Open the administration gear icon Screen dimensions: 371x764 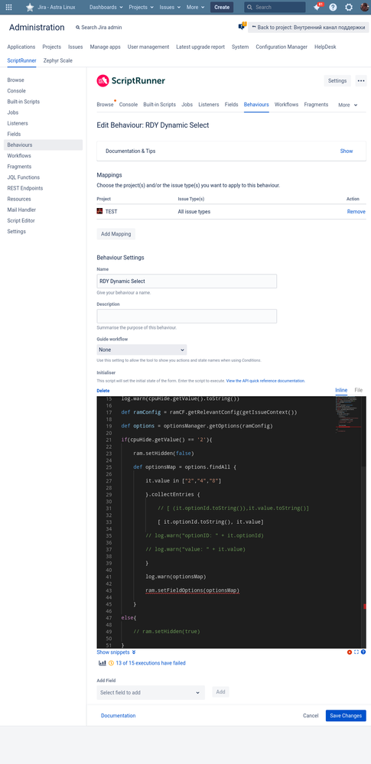coord(349,8)
